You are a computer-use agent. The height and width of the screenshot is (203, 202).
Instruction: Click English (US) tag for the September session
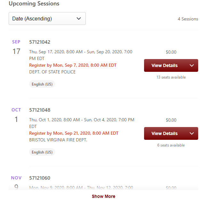coord(42,84)
